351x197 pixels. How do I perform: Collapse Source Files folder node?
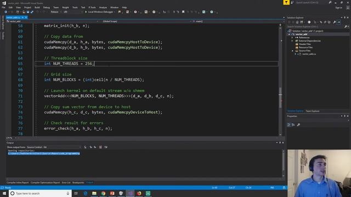click(x=292, y=51)
